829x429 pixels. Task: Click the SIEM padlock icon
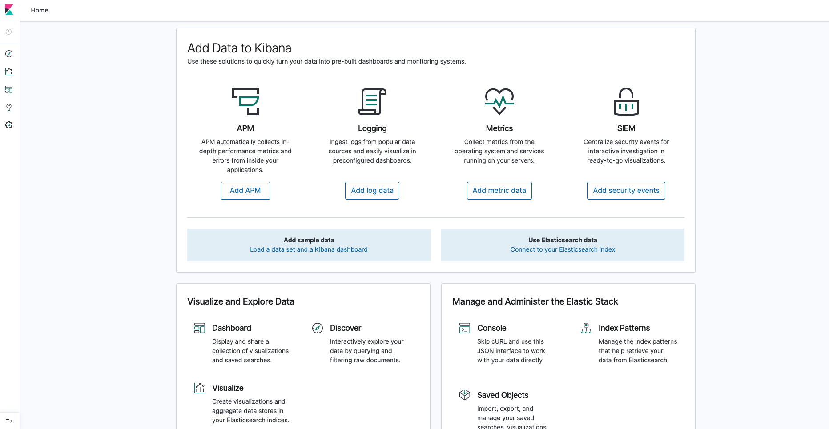click(x=626, y=102)
